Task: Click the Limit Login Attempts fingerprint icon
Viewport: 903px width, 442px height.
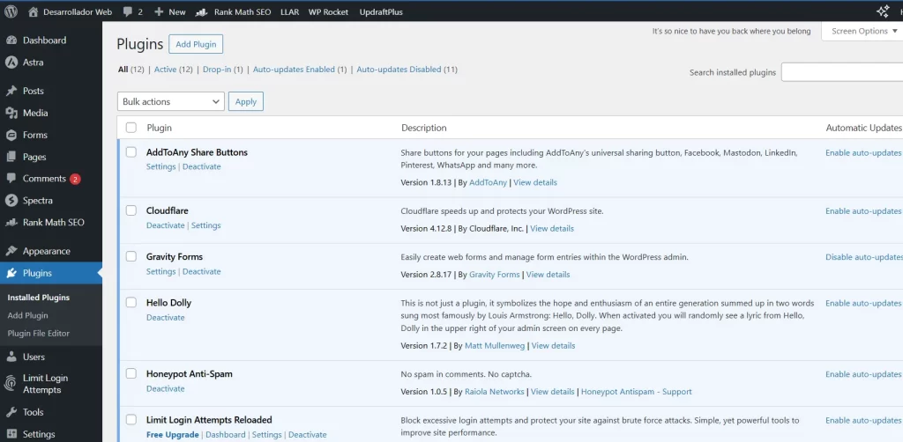Action: [x=11, y=383]
